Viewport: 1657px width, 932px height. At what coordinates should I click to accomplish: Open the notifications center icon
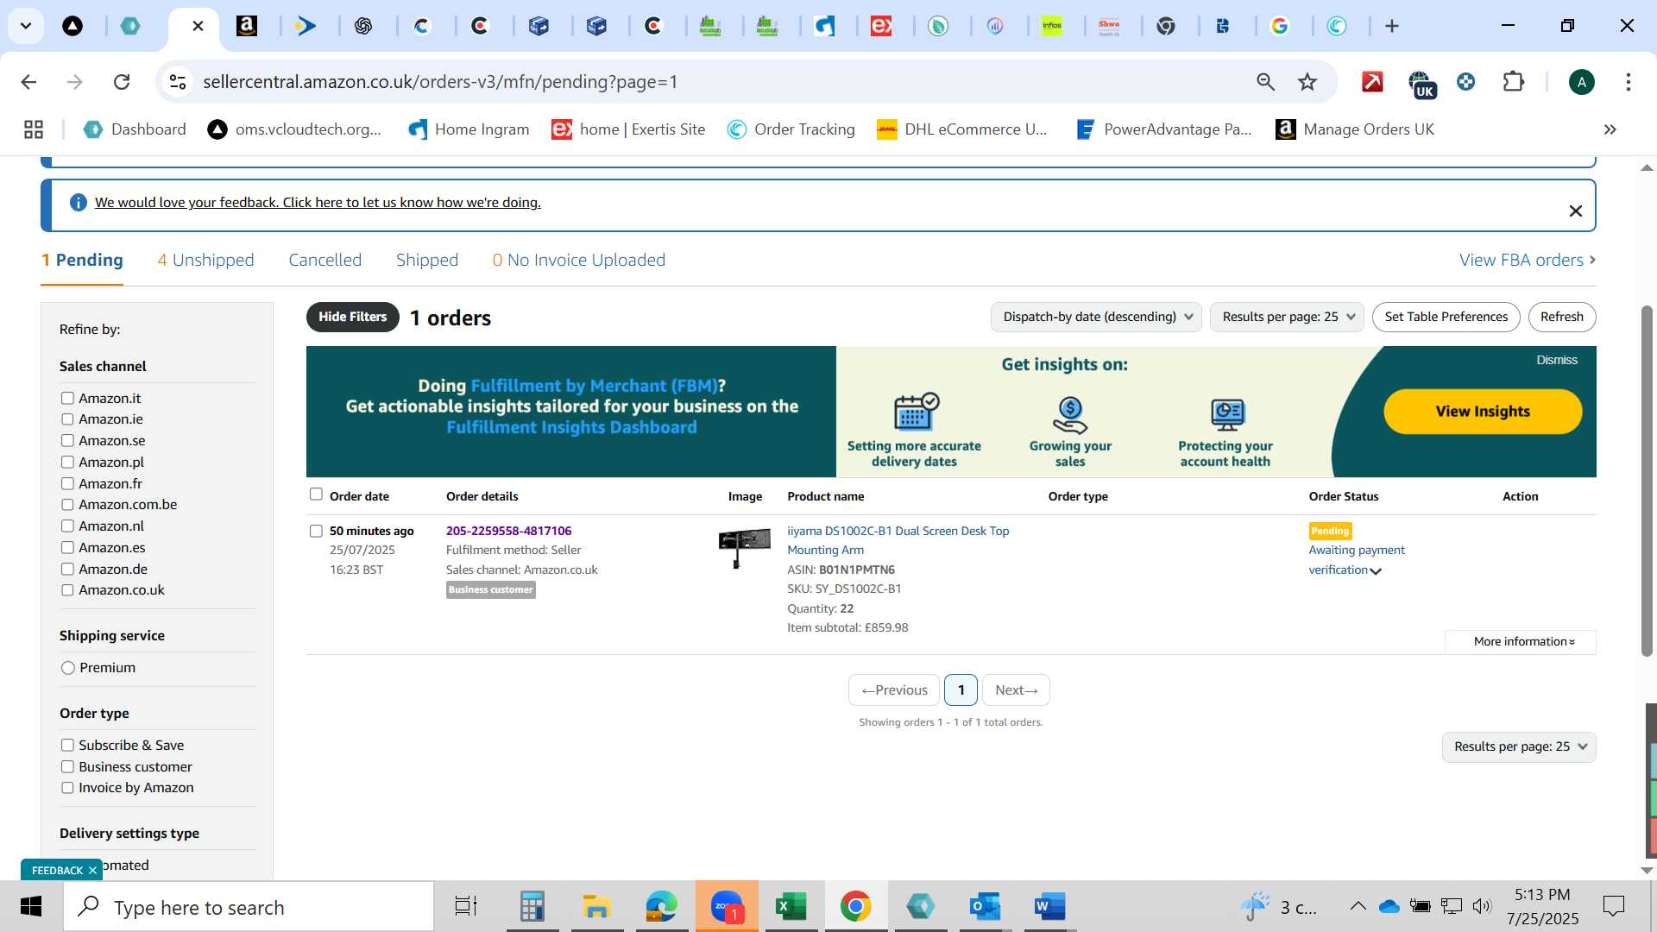[1613, 906]
